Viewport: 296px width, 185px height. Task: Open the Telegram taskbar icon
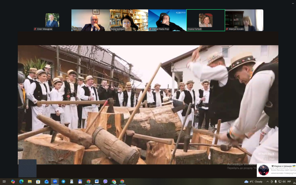(63, 181)
